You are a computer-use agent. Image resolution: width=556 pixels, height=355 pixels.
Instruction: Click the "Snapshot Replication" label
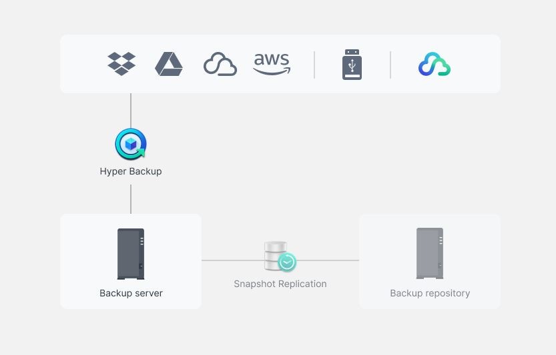click(x=280, y=284)
